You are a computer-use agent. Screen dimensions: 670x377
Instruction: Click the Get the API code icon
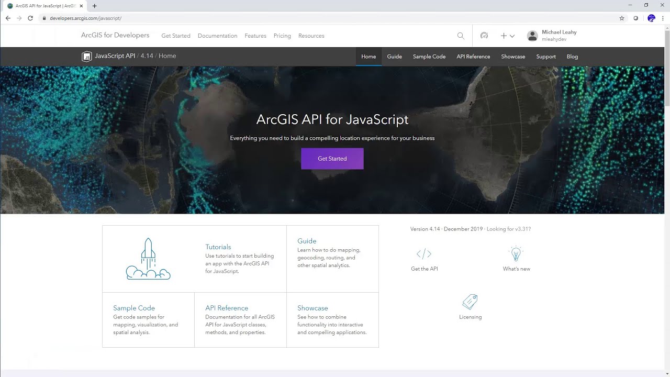click(424, 254)
